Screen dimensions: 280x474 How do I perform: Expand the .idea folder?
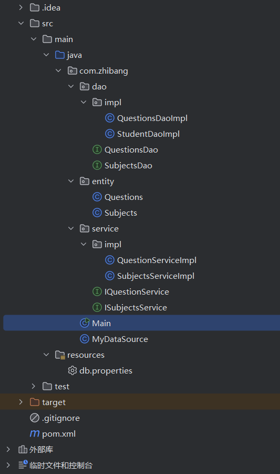21,7
